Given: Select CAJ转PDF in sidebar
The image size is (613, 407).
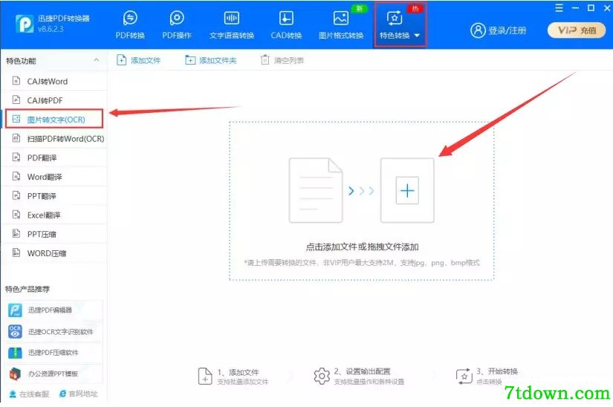Looking at the screenshot, I should click(x=55, y=100).
